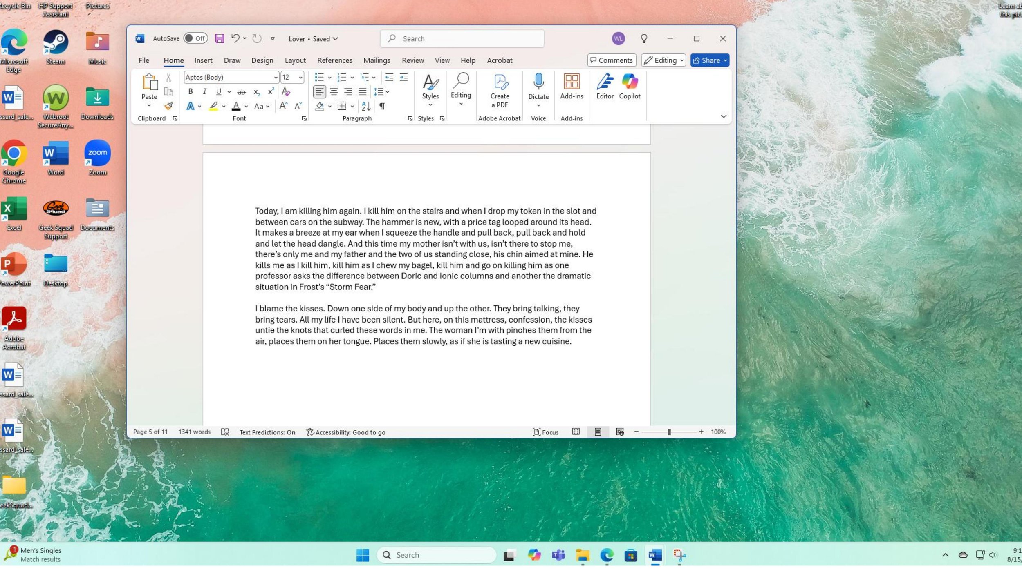Viewport: 1022px width, 574px height.
Task: Sort paragraphs alphabetically icon
Action: tap(366, 106)
